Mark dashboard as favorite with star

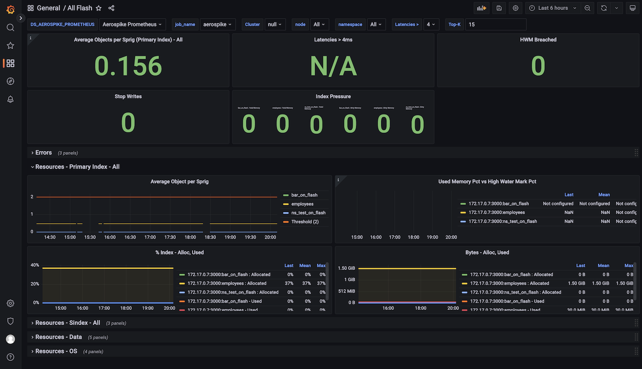[99, 8]
